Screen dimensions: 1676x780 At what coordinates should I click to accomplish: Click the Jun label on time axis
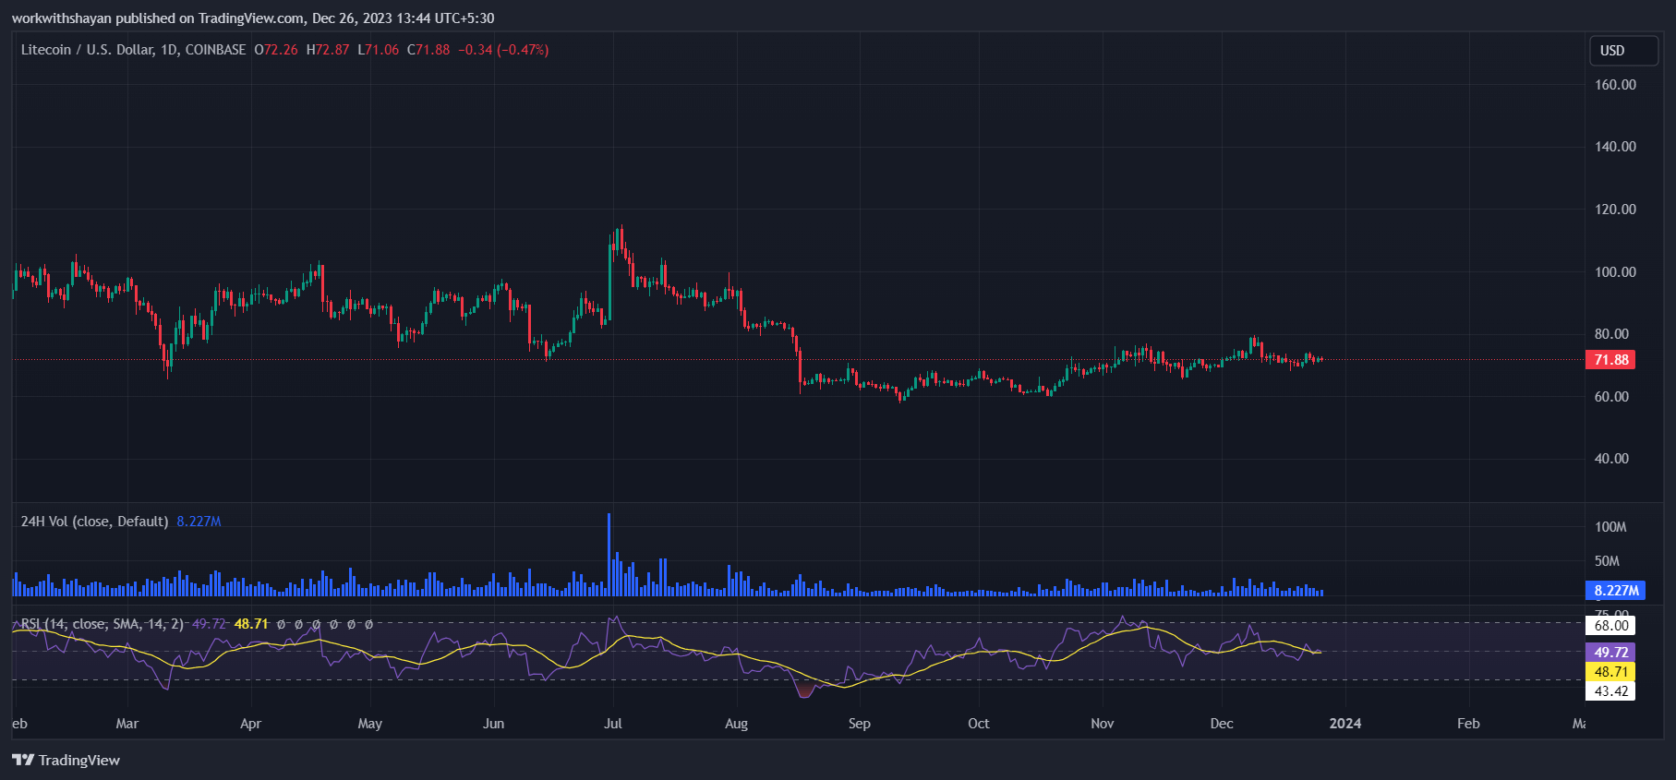click(x=494, y=724)
